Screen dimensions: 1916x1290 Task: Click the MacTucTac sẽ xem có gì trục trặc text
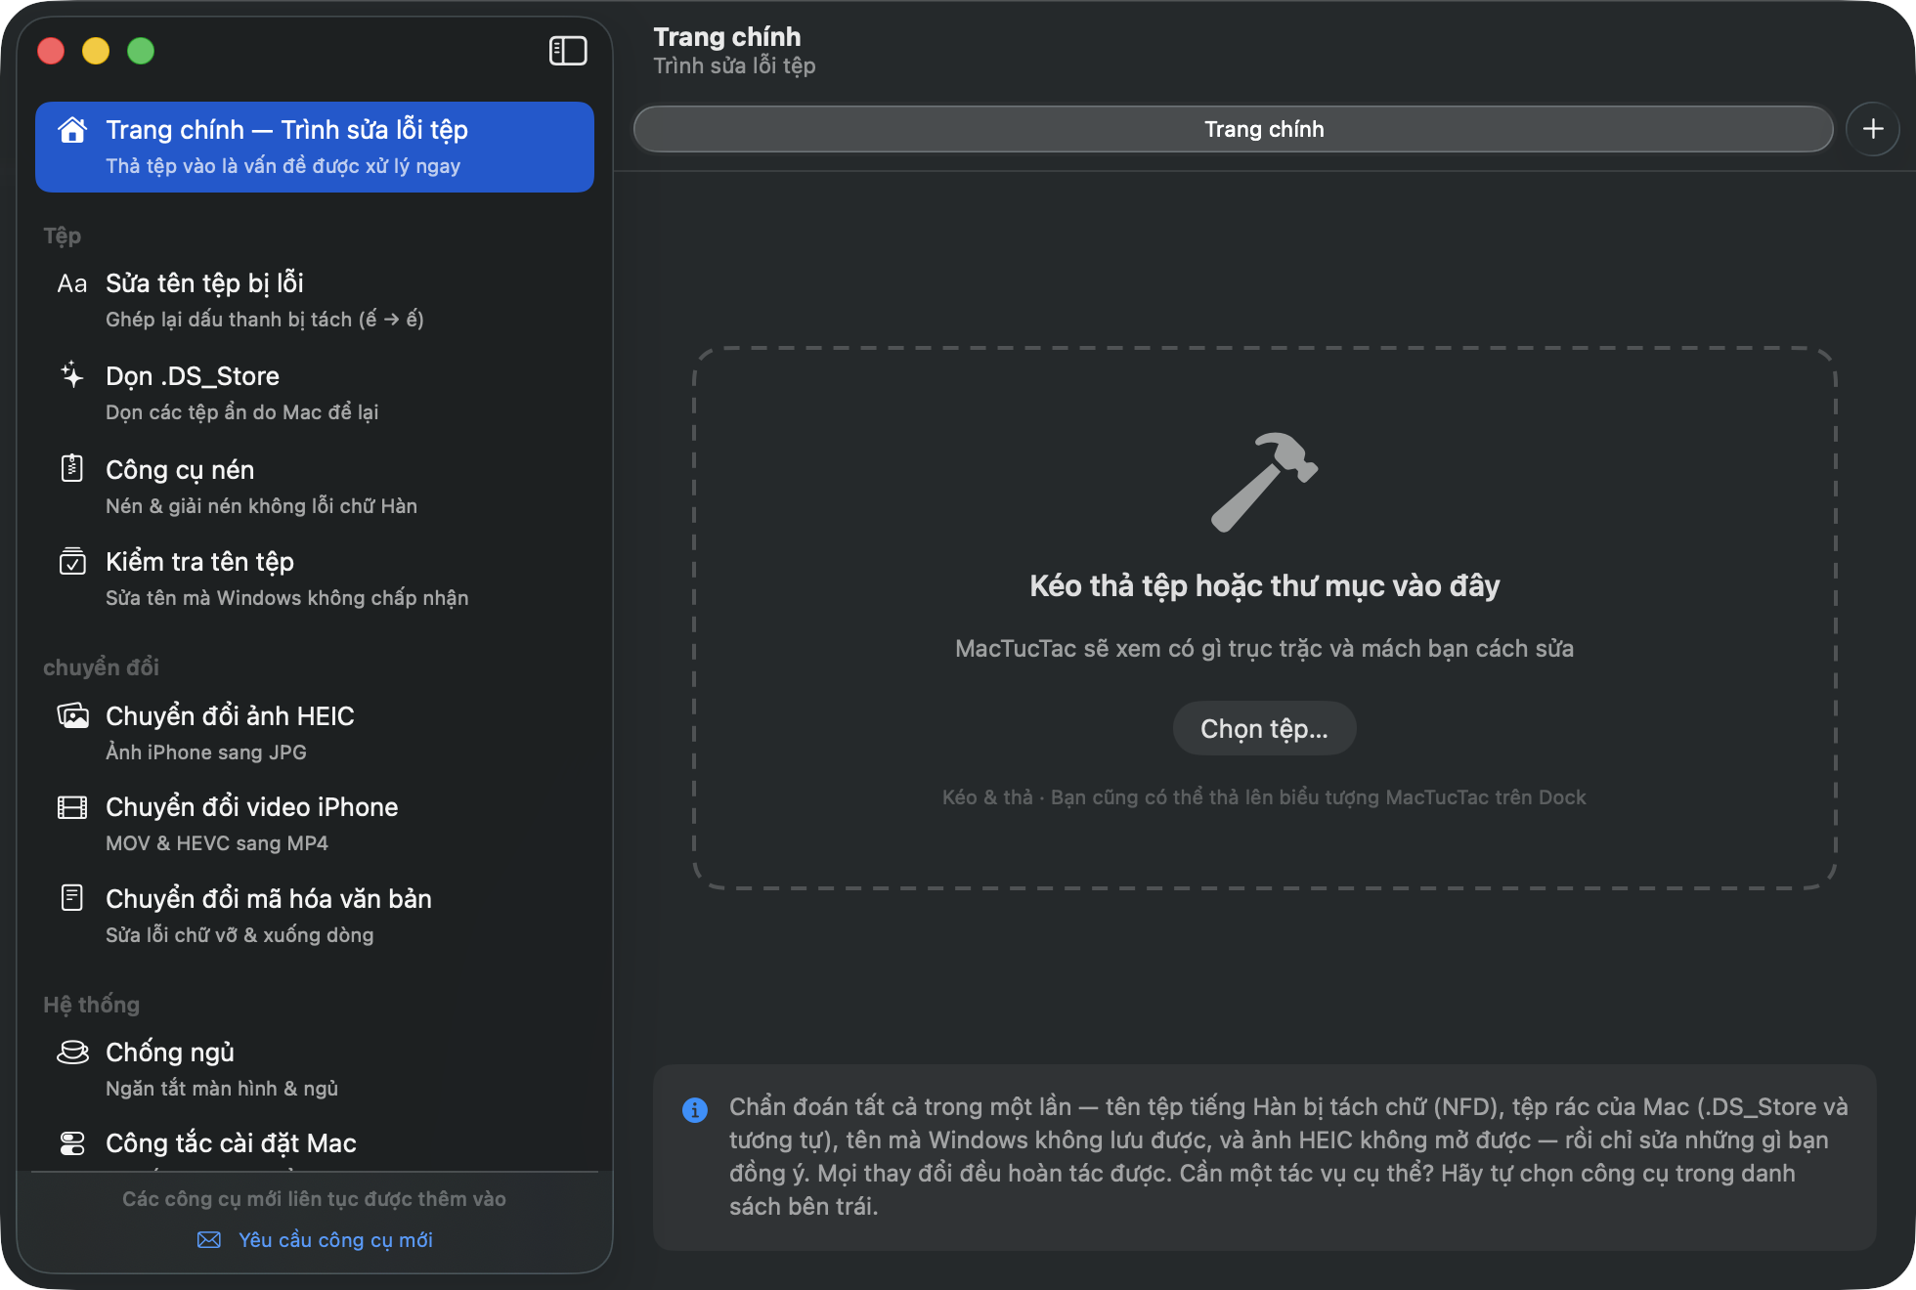[1264, 649]
